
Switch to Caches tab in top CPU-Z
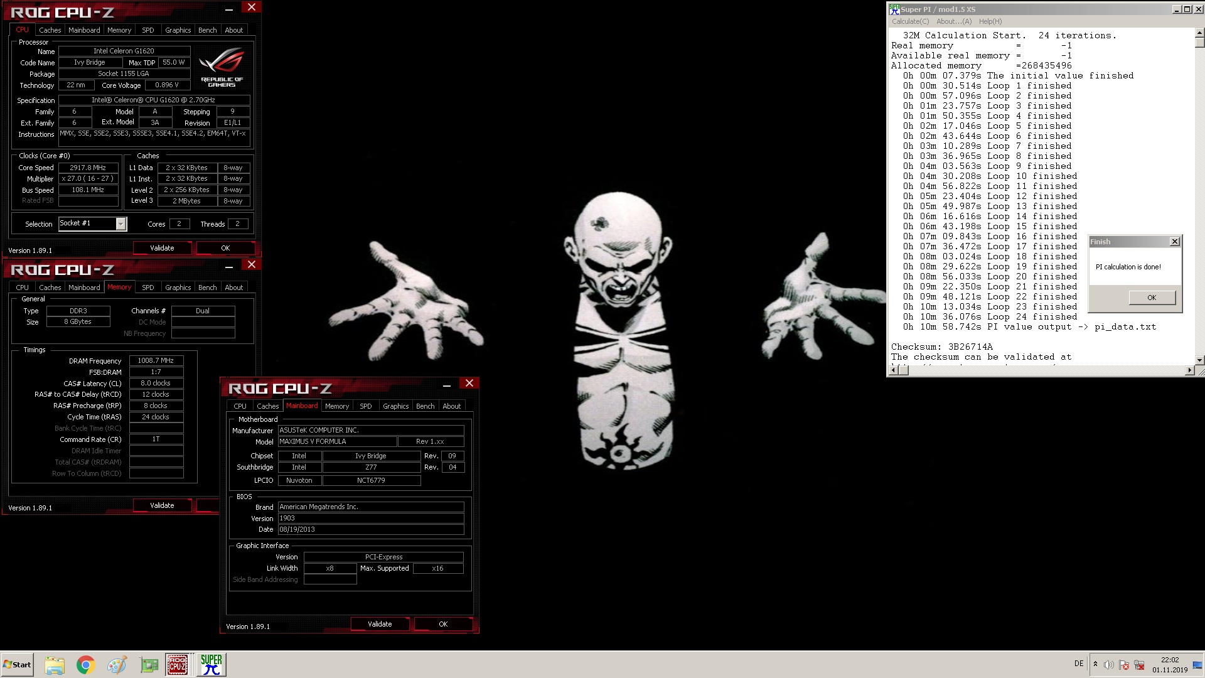point(50,30)
